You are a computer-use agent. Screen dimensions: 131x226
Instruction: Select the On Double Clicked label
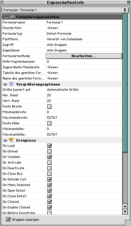click(16, 207)
